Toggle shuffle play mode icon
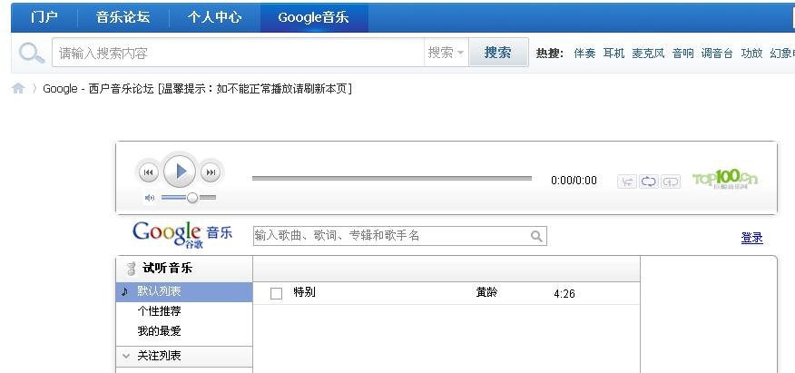 click(627, 182)
